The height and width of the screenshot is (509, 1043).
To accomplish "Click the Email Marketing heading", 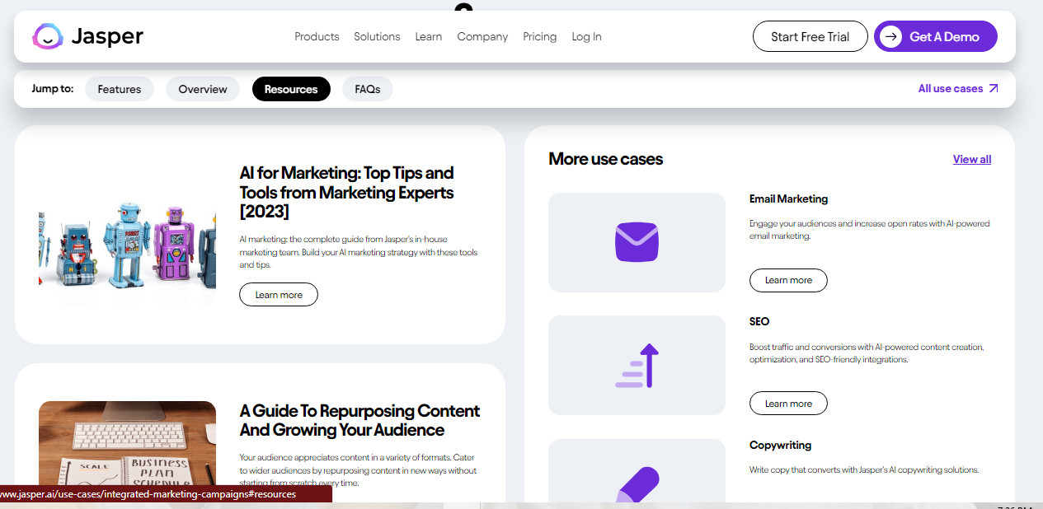I will point(788,198).
